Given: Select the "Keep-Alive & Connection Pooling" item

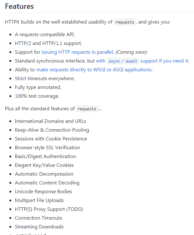Looking at the screenshot, I should click(x=52, y=130).
